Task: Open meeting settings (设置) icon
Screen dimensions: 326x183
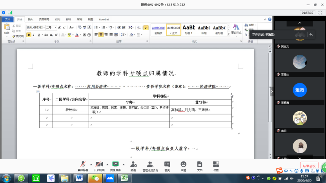Action: point(216,165)
